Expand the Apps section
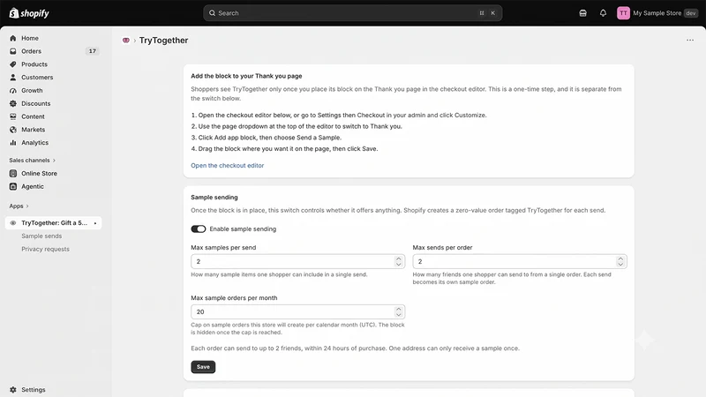The image size is (706, 397). click(x=19, y=206)
